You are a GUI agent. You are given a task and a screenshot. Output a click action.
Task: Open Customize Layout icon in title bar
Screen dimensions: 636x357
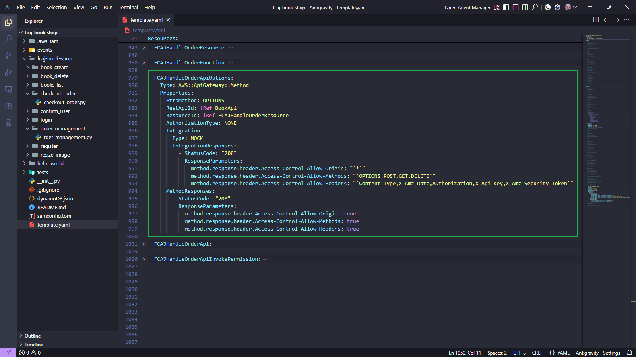pos(496,7)
